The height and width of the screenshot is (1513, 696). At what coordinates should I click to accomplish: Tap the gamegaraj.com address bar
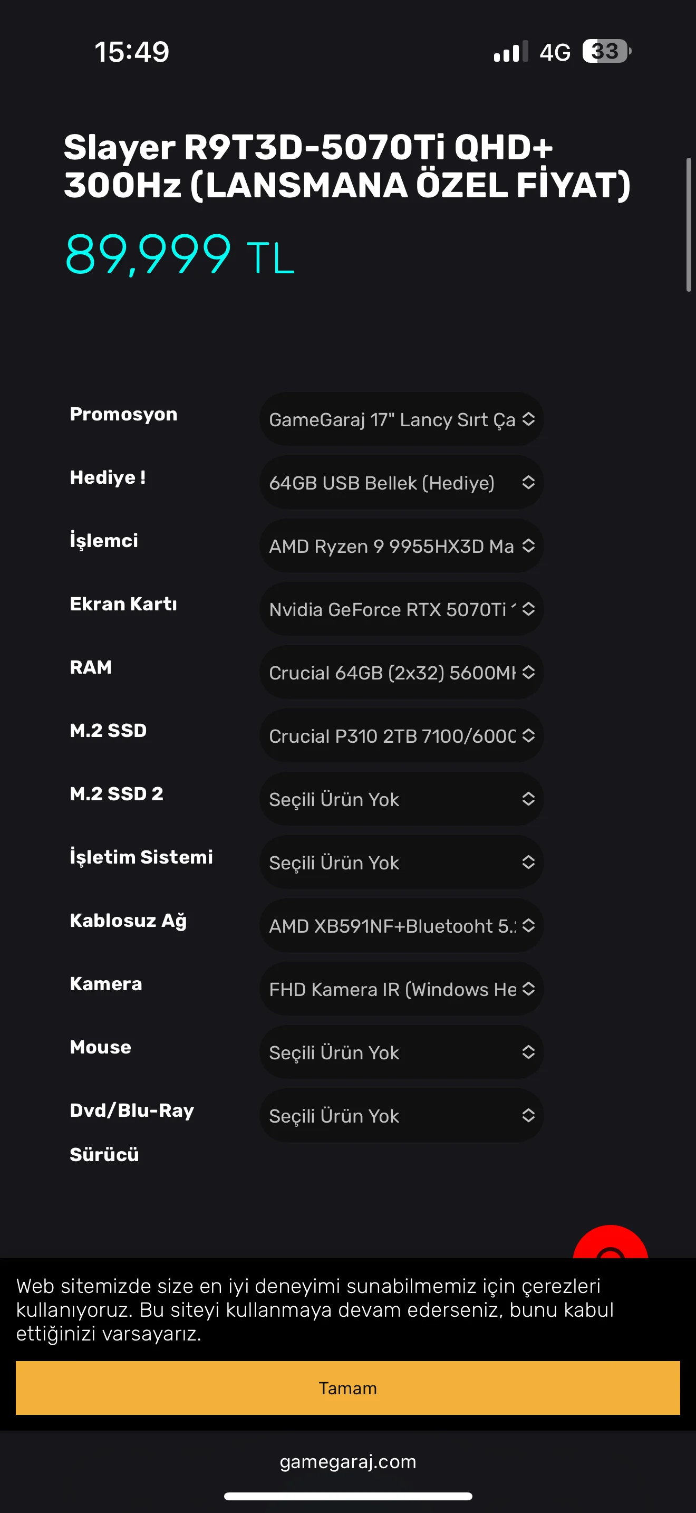tap(348, 1461)
